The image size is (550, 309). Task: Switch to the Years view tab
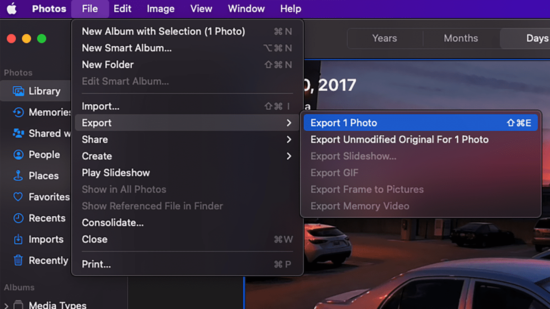coord(384,38)
